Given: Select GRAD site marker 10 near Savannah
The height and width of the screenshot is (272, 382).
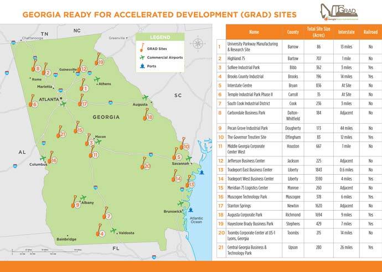Looking at the screenshot, I should pyautogui.click(x=185, y=144).
